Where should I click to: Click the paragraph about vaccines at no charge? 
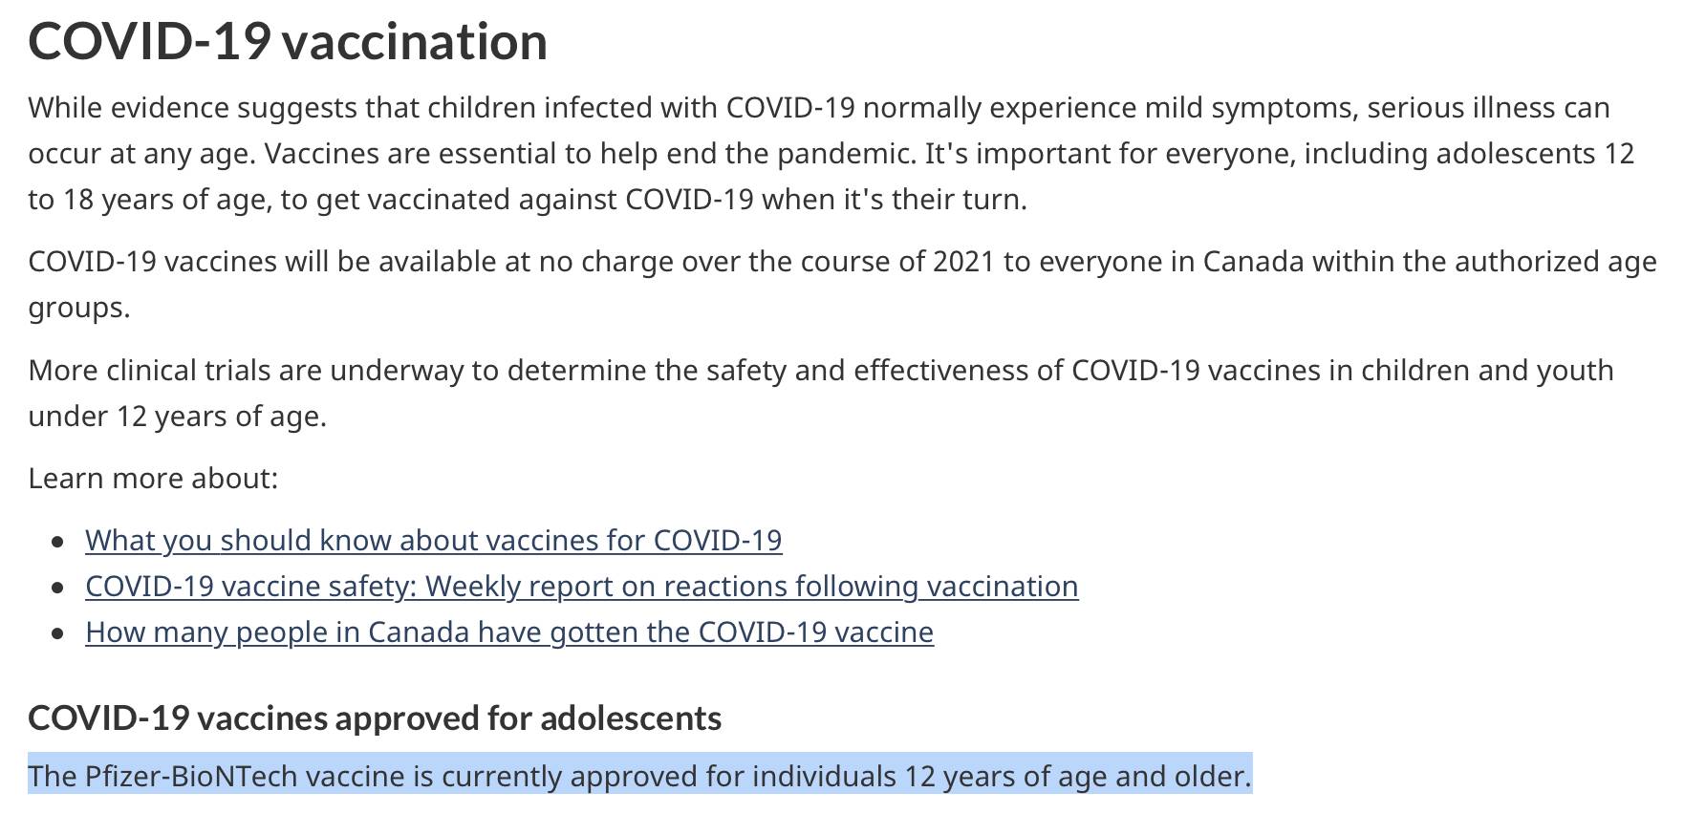tap(842, 284)
